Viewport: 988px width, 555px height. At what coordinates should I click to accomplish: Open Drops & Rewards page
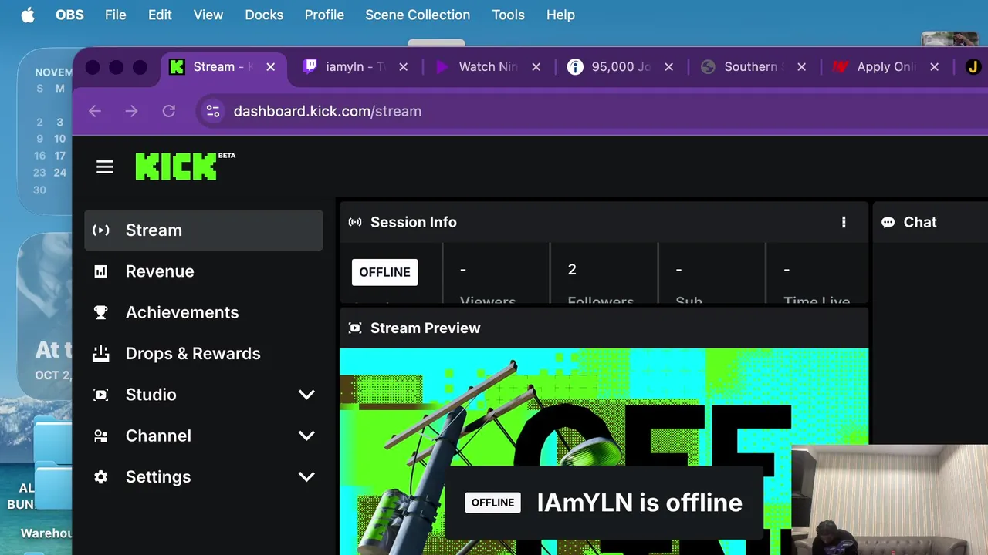click(x=204, y=353)
